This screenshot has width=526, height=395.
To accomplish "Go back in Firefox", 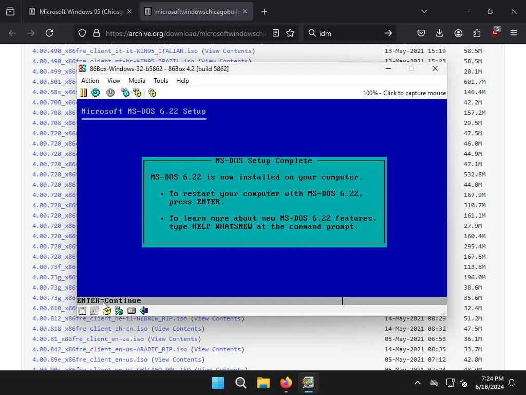I will point(12,33).
